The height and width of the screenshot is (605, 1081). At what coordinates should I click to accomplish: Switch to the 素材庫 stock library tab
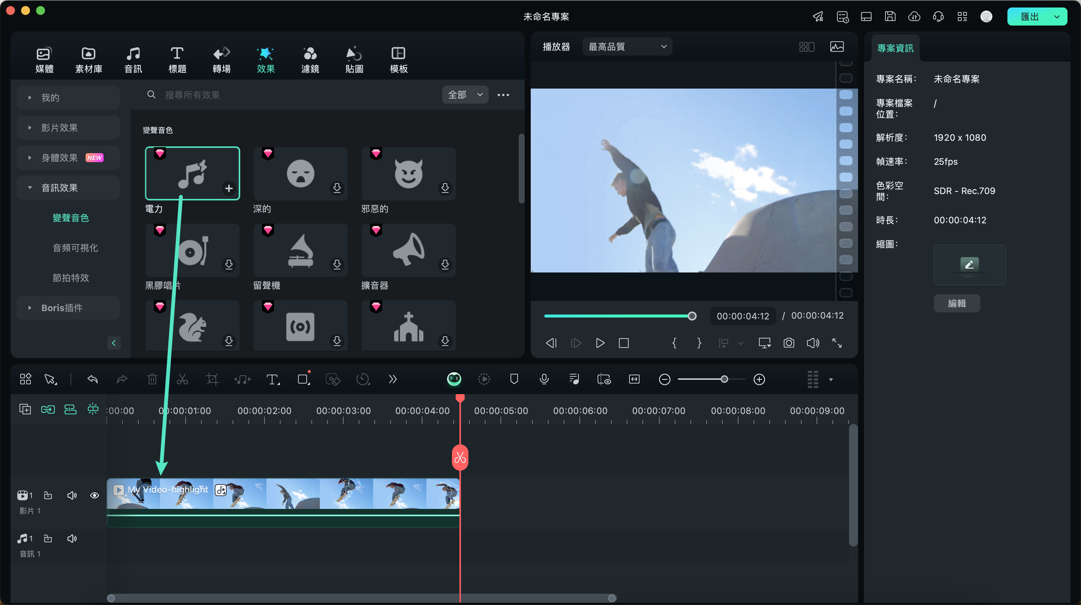click(89, 60)
